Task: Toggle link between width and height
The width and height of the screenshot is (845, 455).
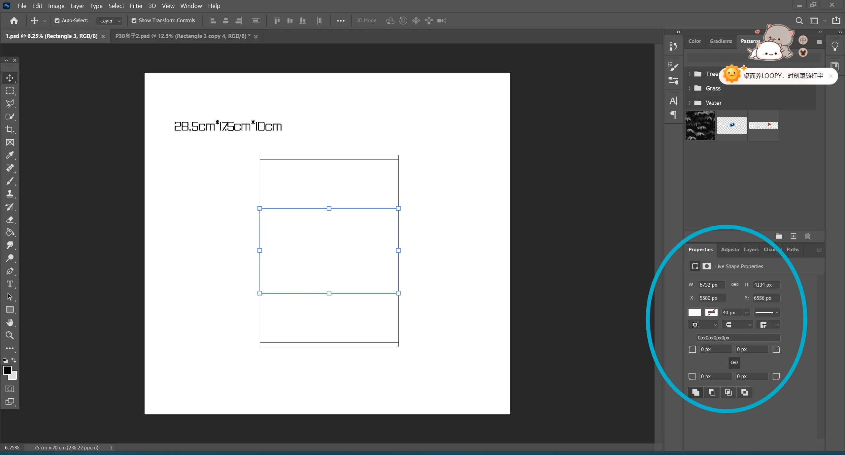Action: coord(735,285)
